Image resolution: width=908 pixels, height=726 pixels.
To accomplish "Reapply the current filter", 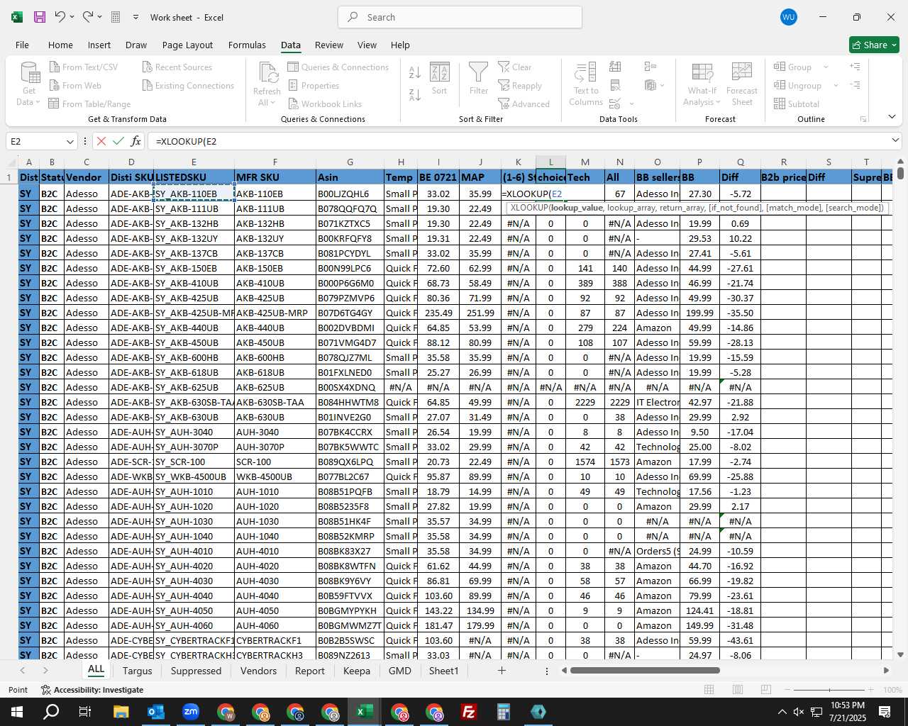I will tap(520, 86).
